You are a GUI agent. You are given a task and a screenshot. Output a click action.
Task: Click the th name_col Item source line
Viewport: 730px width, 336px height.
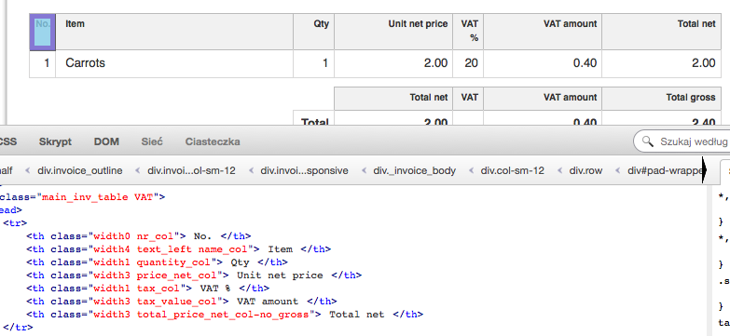point(178,249)
